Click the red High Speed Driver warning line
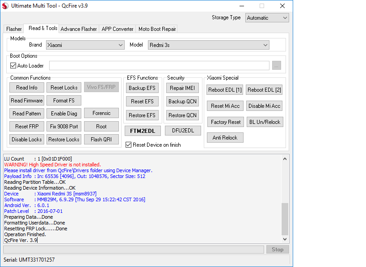Screen dimensions: 366x267 (53, 165)
